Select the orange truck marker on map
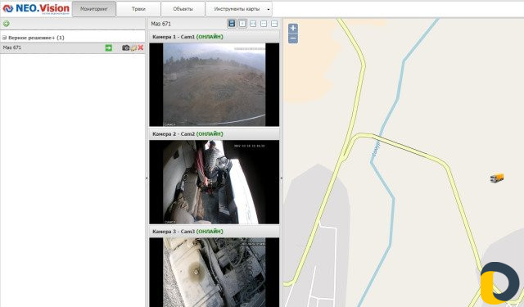This screenshot has height=307, width=524. coord(497,178)
